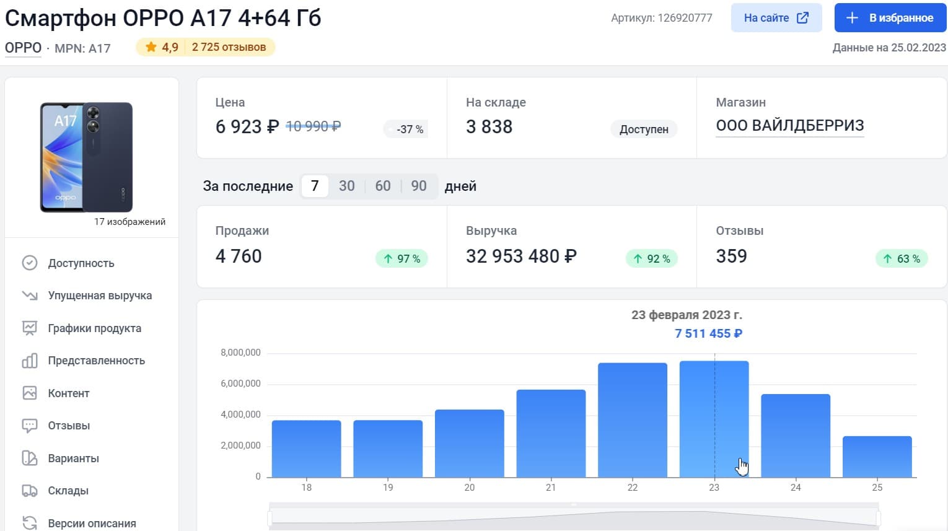The image size is (948, 531).
Task: Click the Контент image icon
Action: (x=30, y=393)
